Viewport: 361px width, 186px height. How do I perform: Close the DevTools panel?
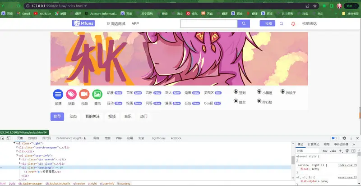(x=357, y=138)
